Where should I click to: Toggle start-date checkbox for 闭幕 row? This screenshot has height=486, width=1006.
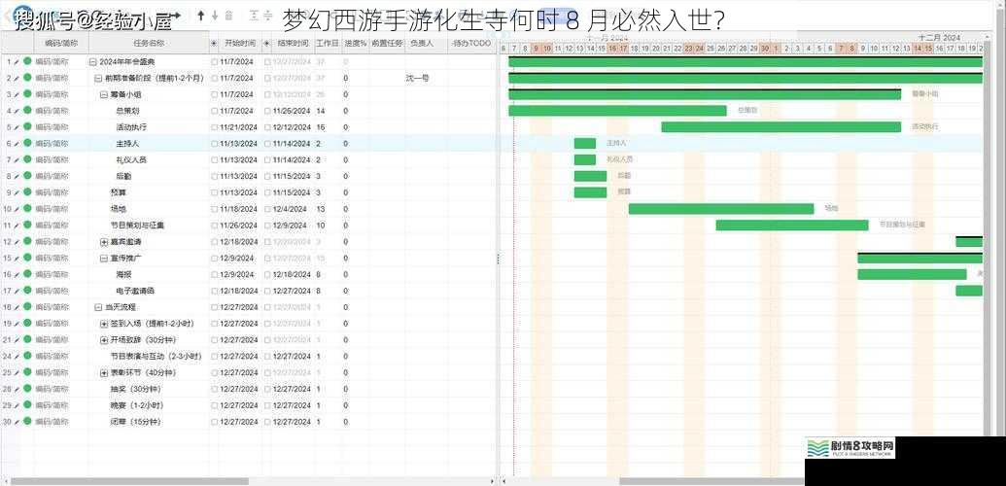pos(214,422)
